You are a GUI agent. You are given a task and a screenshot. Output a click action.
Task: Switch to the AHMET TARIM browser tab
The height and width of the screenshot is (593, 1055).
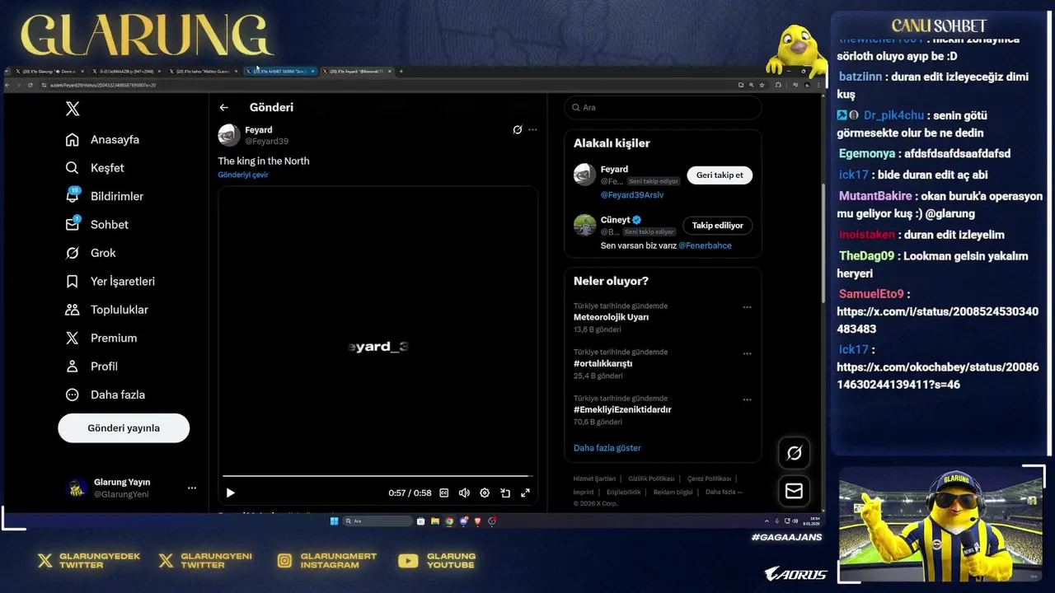[280, 72]
